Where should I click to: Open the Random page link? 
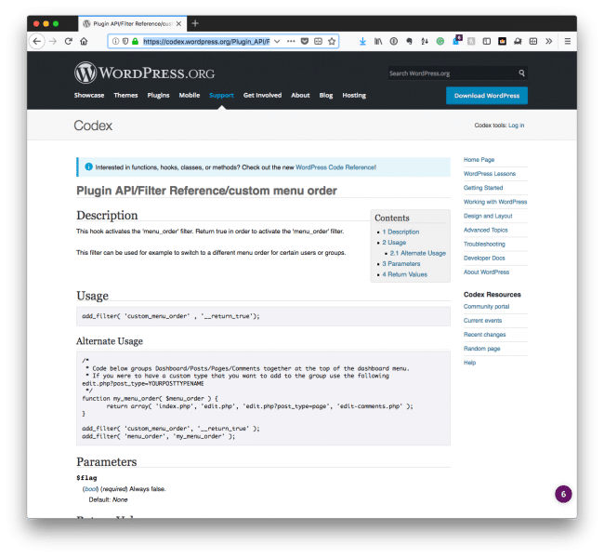click(482, 349)
